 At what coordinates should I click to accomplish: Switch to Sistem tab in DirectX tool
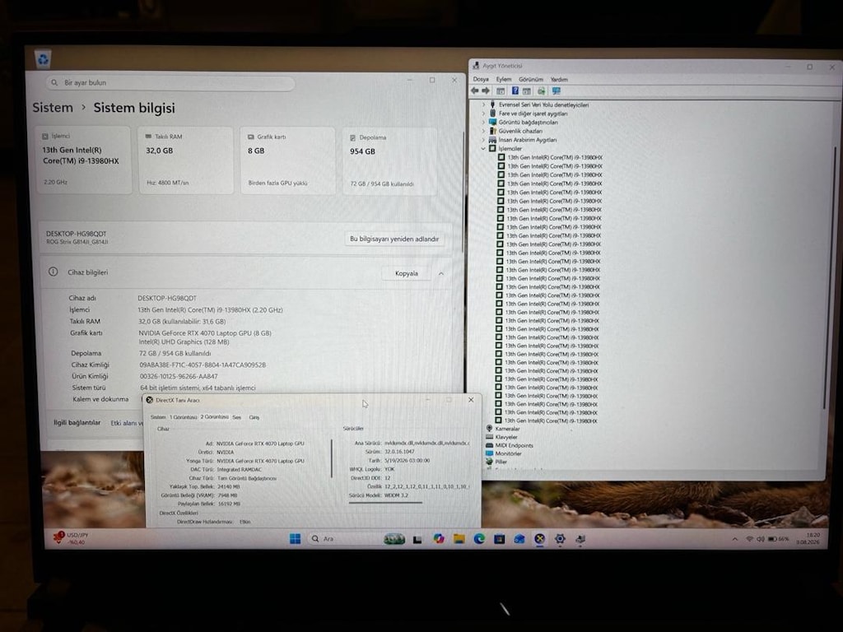158,417
